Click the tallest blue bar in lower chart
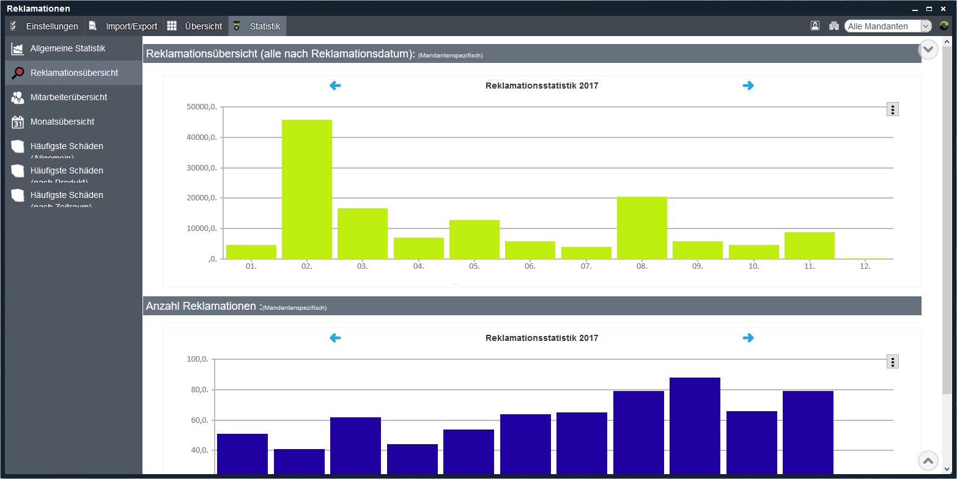The width and height of the screenshot is (957, 479). pos(695,426)
